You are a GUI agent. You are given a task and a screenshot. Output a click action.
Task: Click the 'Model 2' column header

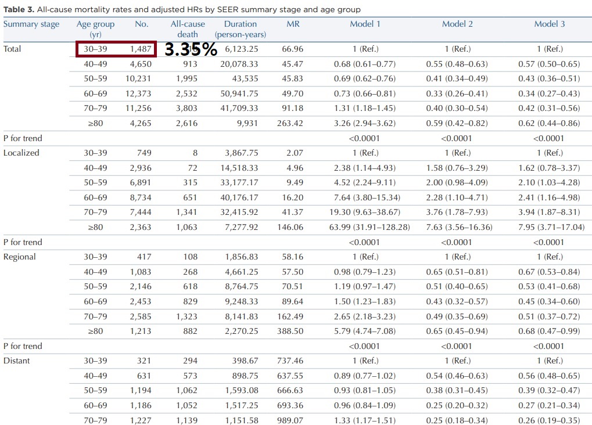pyautogui.click(x=457, y=24)
